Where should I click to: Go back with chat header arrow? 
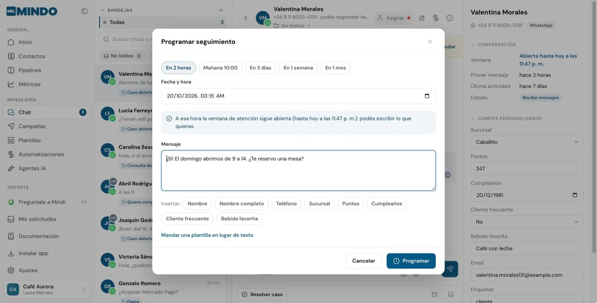246,18
